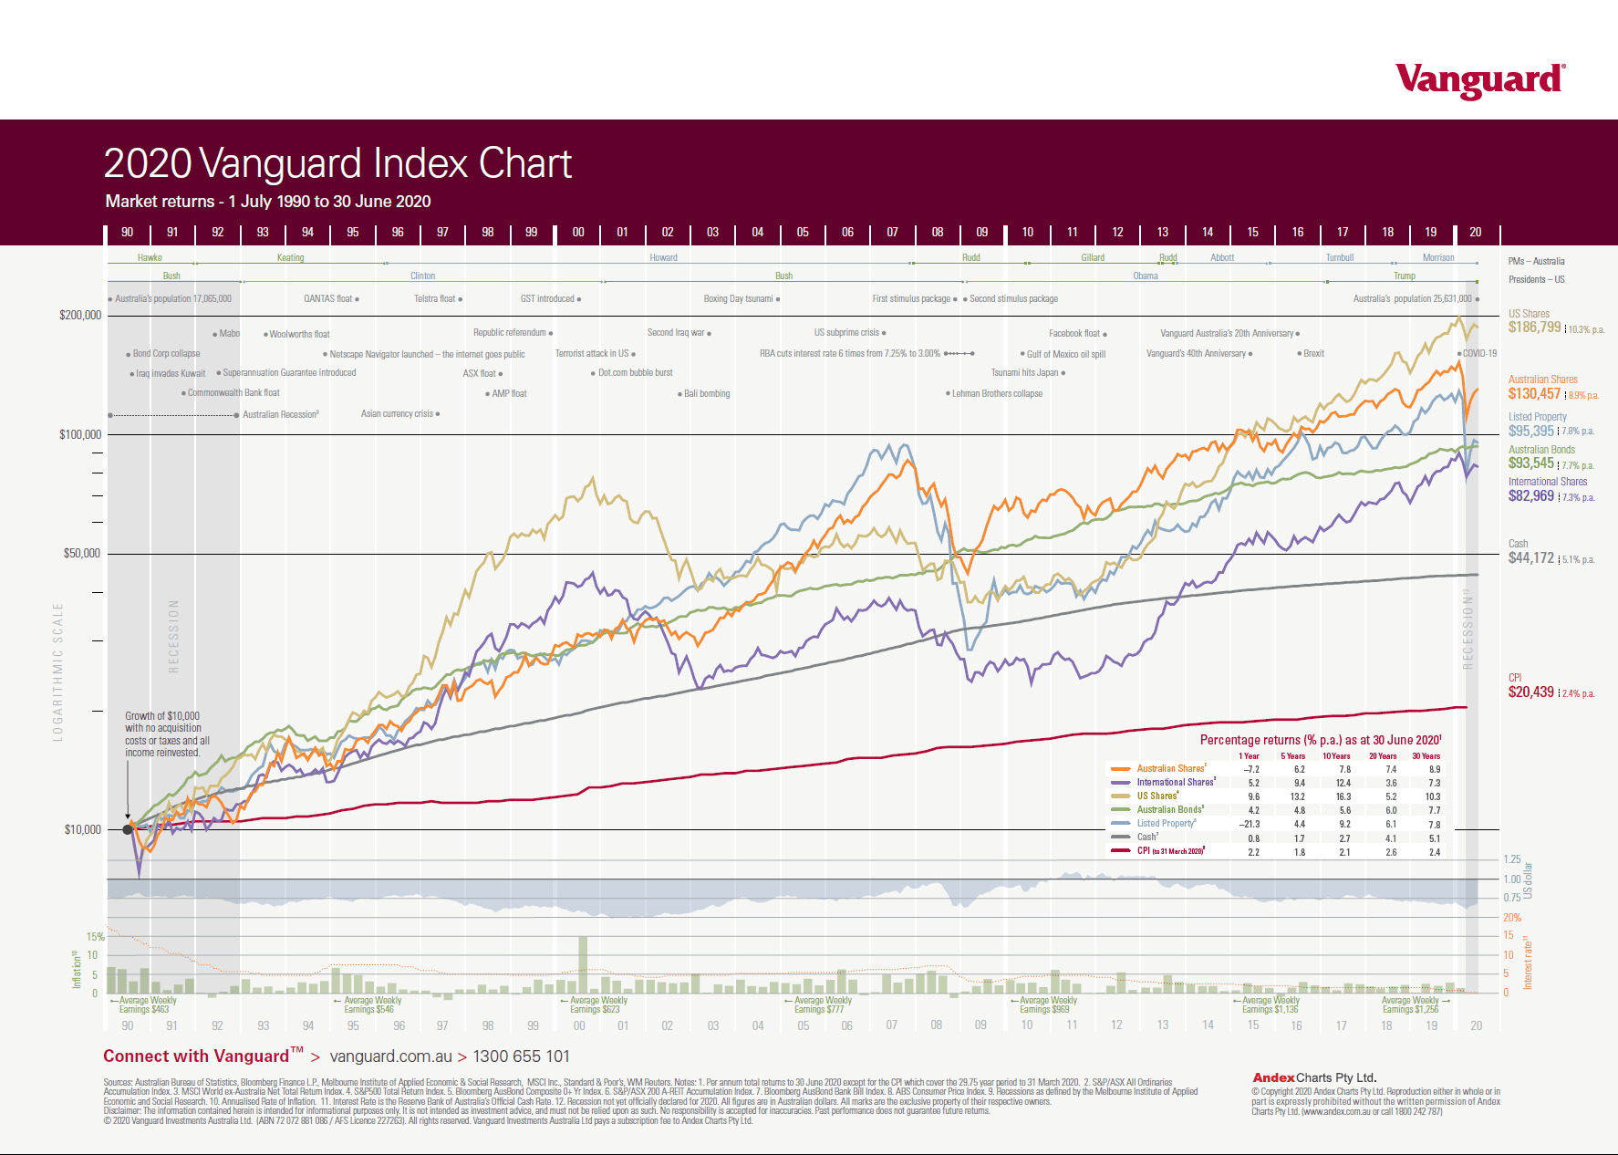Click the 'Lehman Brothers collapse' event label
This screenshot has height=1155, width=1618.
click(997, 393)
